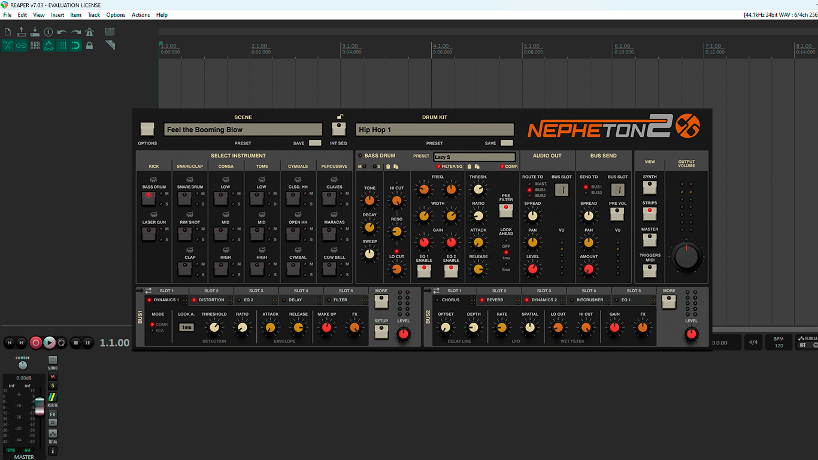Click Bus1 swap arrows icon
Image resolution: width=818 pixels, height=460 pixels.
click(149, 290)
